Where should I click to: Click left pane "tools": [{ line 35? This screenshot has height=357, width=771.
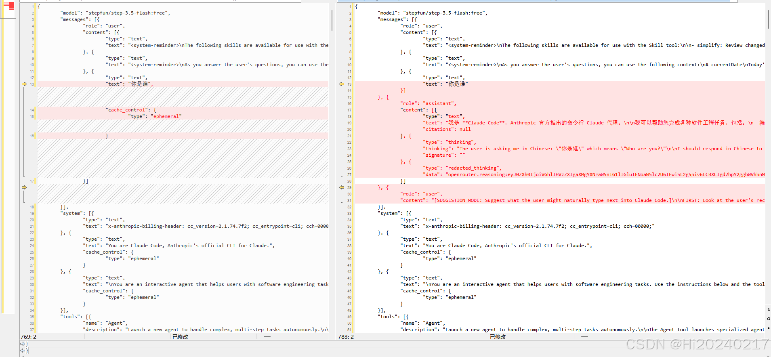[76, 317]
